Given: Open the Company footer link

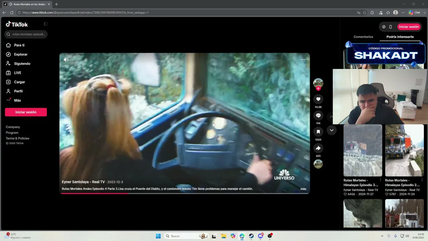Looking at the screenshot, I should 13,127.
